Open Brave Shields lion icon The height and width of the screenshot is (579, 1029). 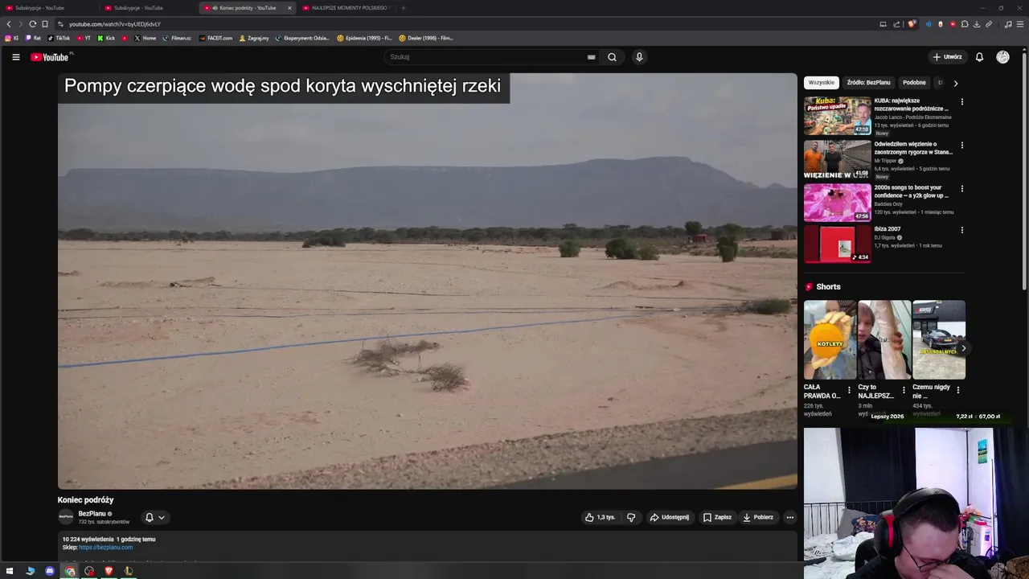912,24
